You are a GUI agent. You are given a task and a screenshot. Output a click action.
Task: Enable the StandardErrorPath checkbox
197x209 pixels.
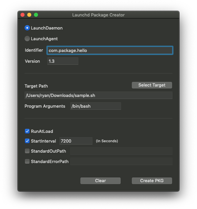pyautogui.click(x=27, y=161)
